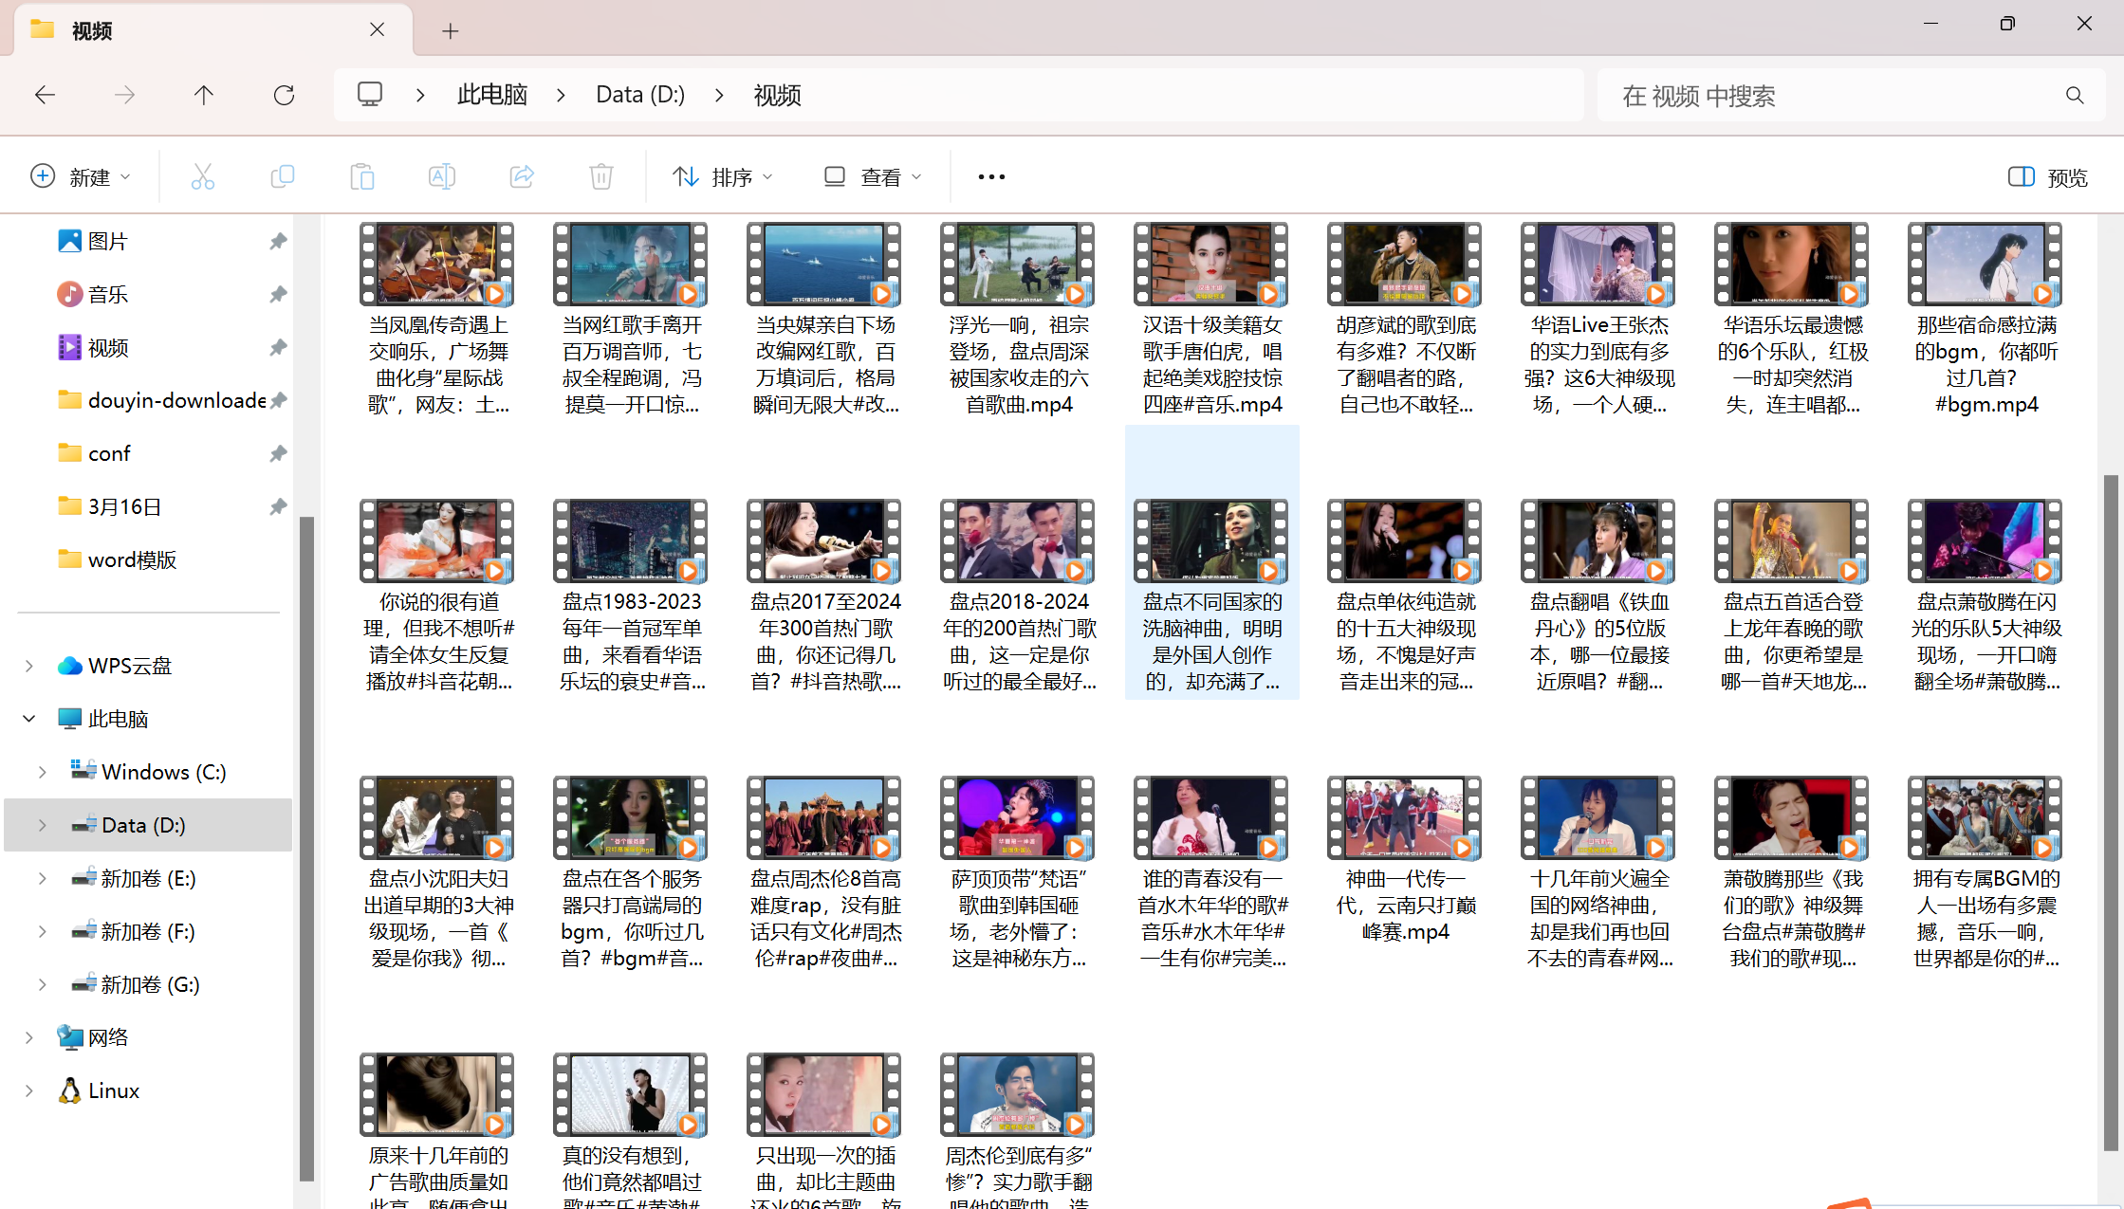The image size is (2124, 1209).
Task: Click the Cut scissors icon in toolbar
Action: pos(203,176)
